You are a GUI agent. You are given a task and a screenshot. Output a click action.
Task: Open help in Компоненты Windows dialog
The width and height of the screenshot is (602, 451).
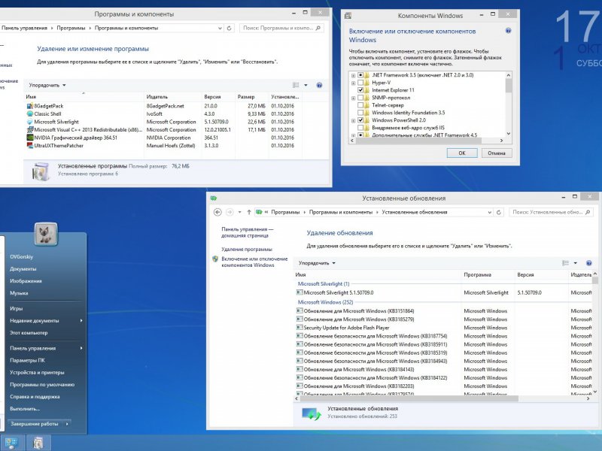[x=509, y=31]
